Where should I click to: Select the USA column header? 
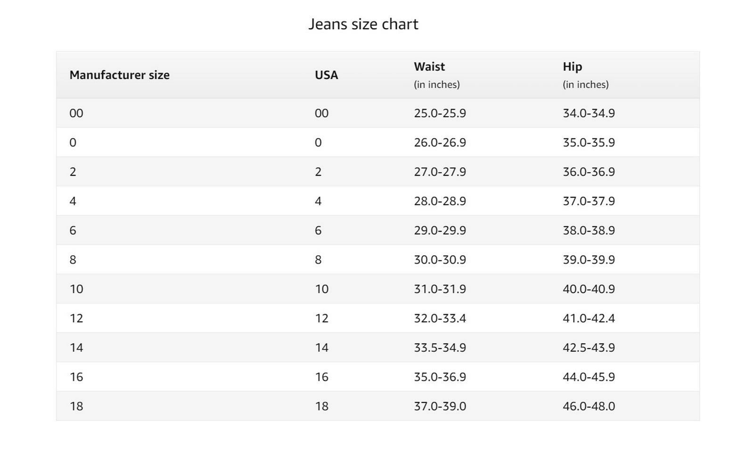tap(327, 75)
